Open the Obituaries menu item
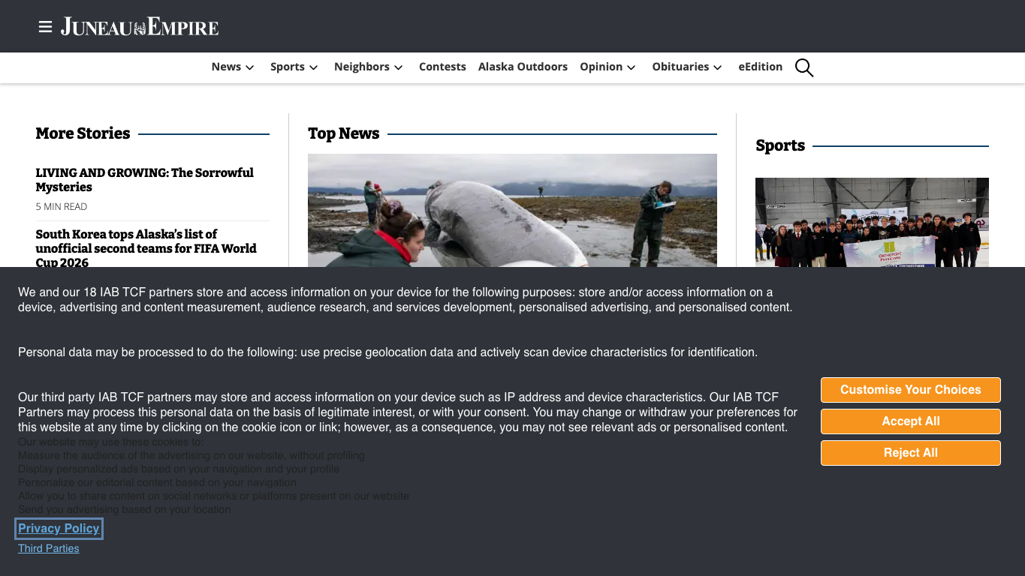The image size is (1025, 576). click(x=680, y=67)
